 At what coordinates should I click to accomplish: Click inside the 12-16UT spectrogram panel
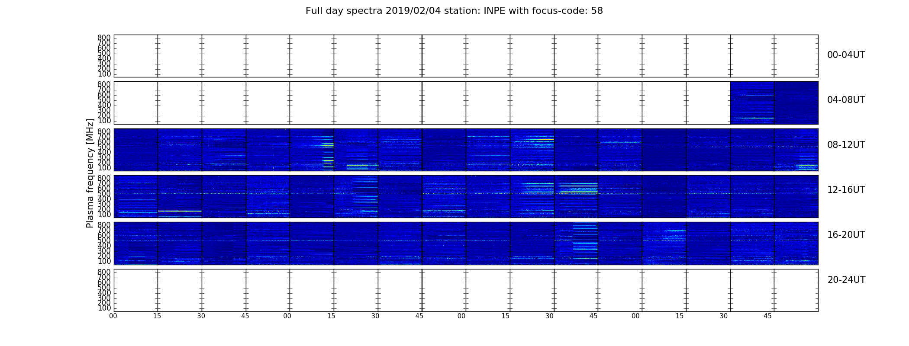[x=466, y=196]
